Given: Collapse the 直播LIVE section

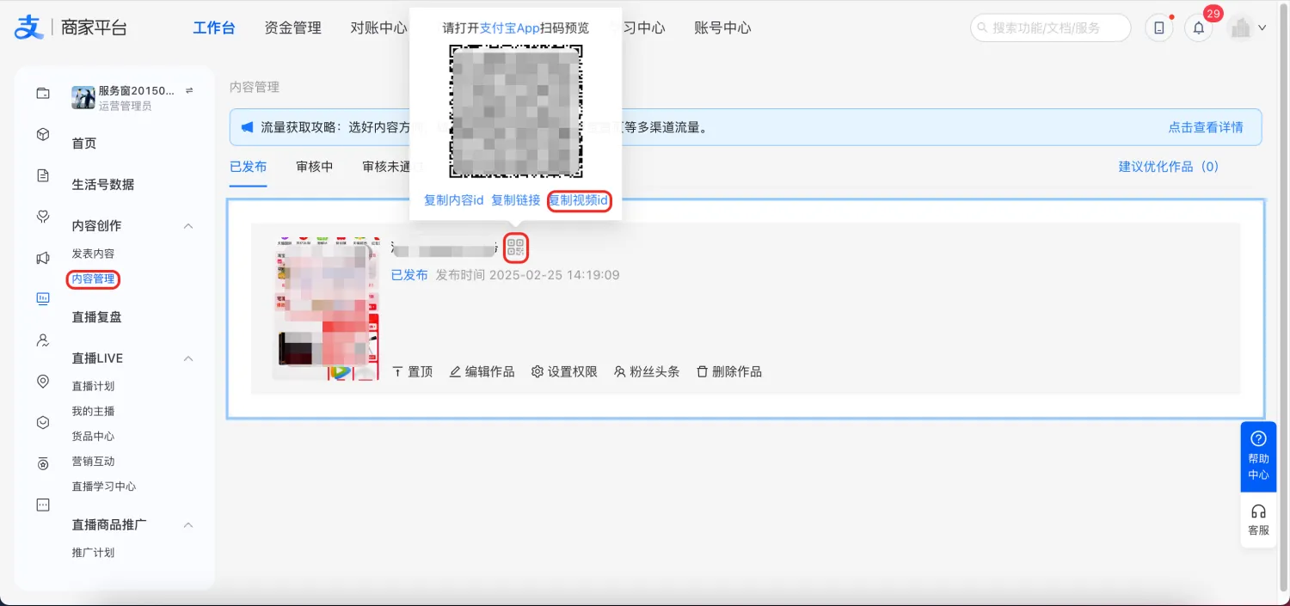Looking at the screenshot, I should 188,358.
